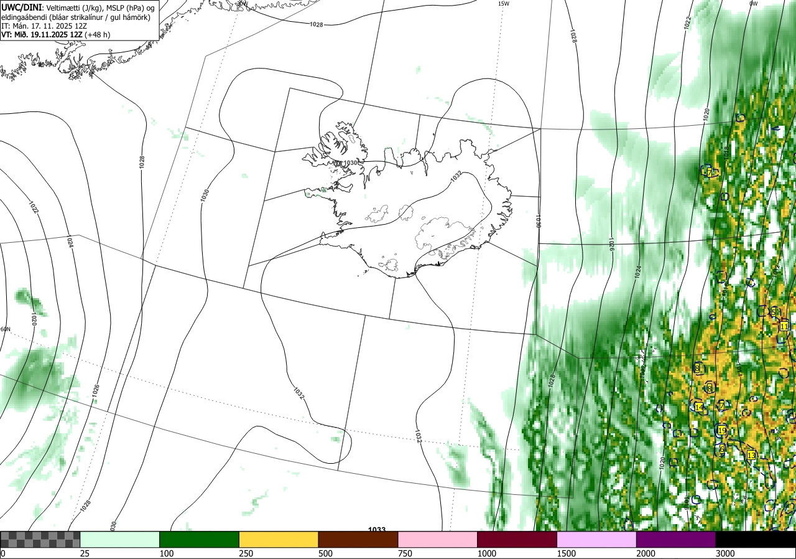Image resolution: width=796 pixels, height=559 pixels.
Task: Click the initial time line 'IT: Mán. 17. 11. 2025 12Z'
Action: 44,26
